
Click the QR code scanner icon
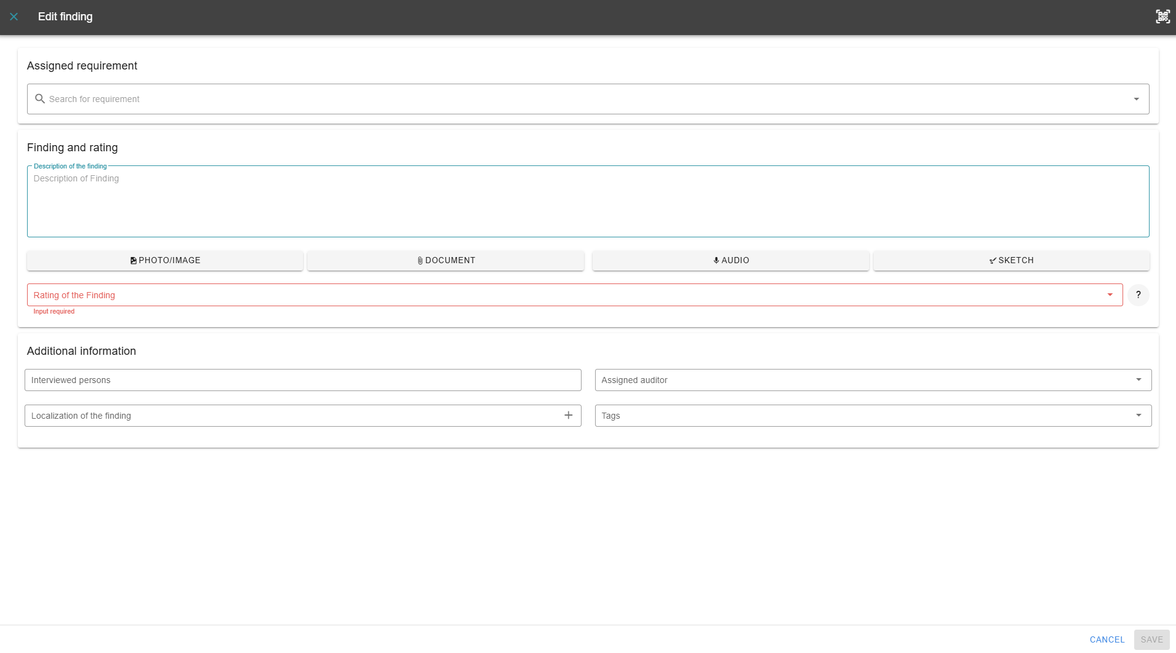pos(1162,17)
